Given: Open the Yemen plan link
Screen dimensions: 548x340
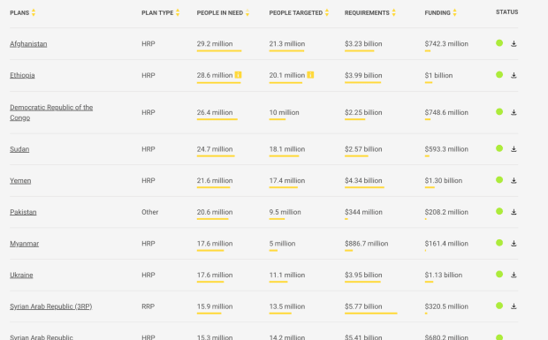Looking at the screenshot, I should point(20,180).
